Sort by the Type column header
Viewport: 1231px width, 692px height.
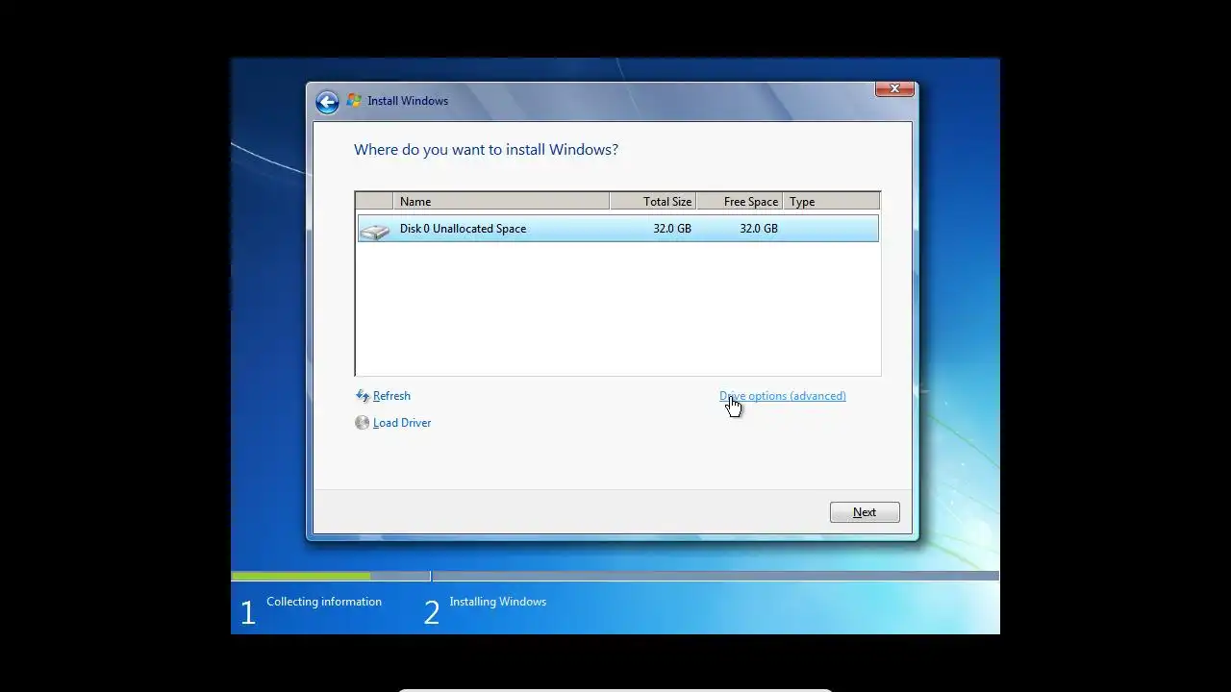point(831,202)
